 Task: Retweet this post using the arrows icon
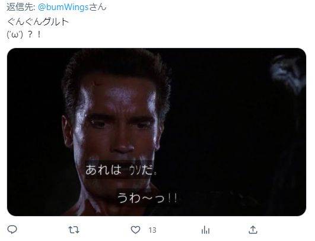coord(74,230)
